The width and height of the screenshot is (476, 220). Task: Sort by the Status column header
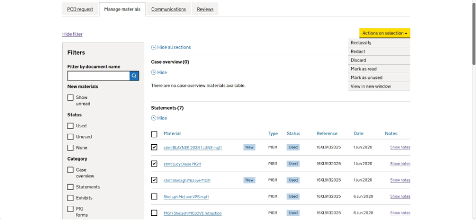pos(293,134)
